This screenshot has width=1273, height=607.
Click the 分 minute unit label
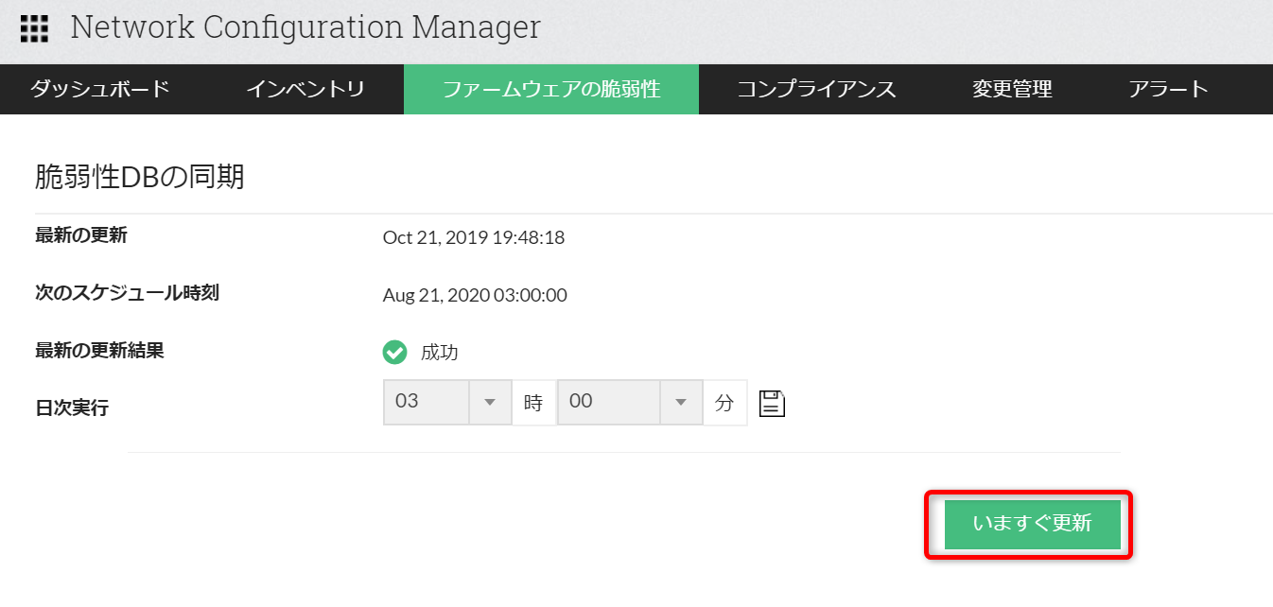click(x=724, y=403)
